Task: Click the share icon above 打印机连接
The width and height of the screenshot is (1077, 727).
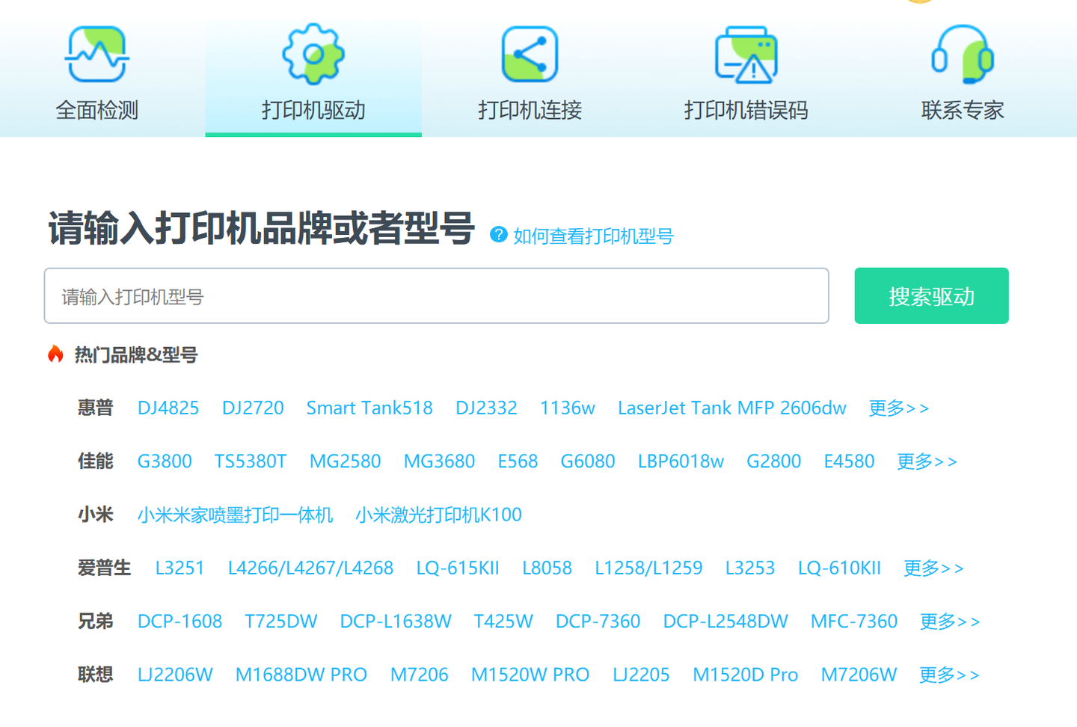Action: (529, 52)
